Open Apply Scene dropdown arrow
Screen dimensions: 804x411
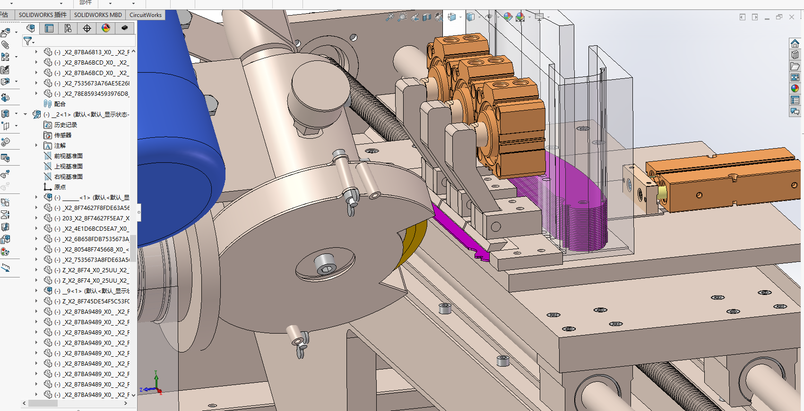click(x=529, y=17)
